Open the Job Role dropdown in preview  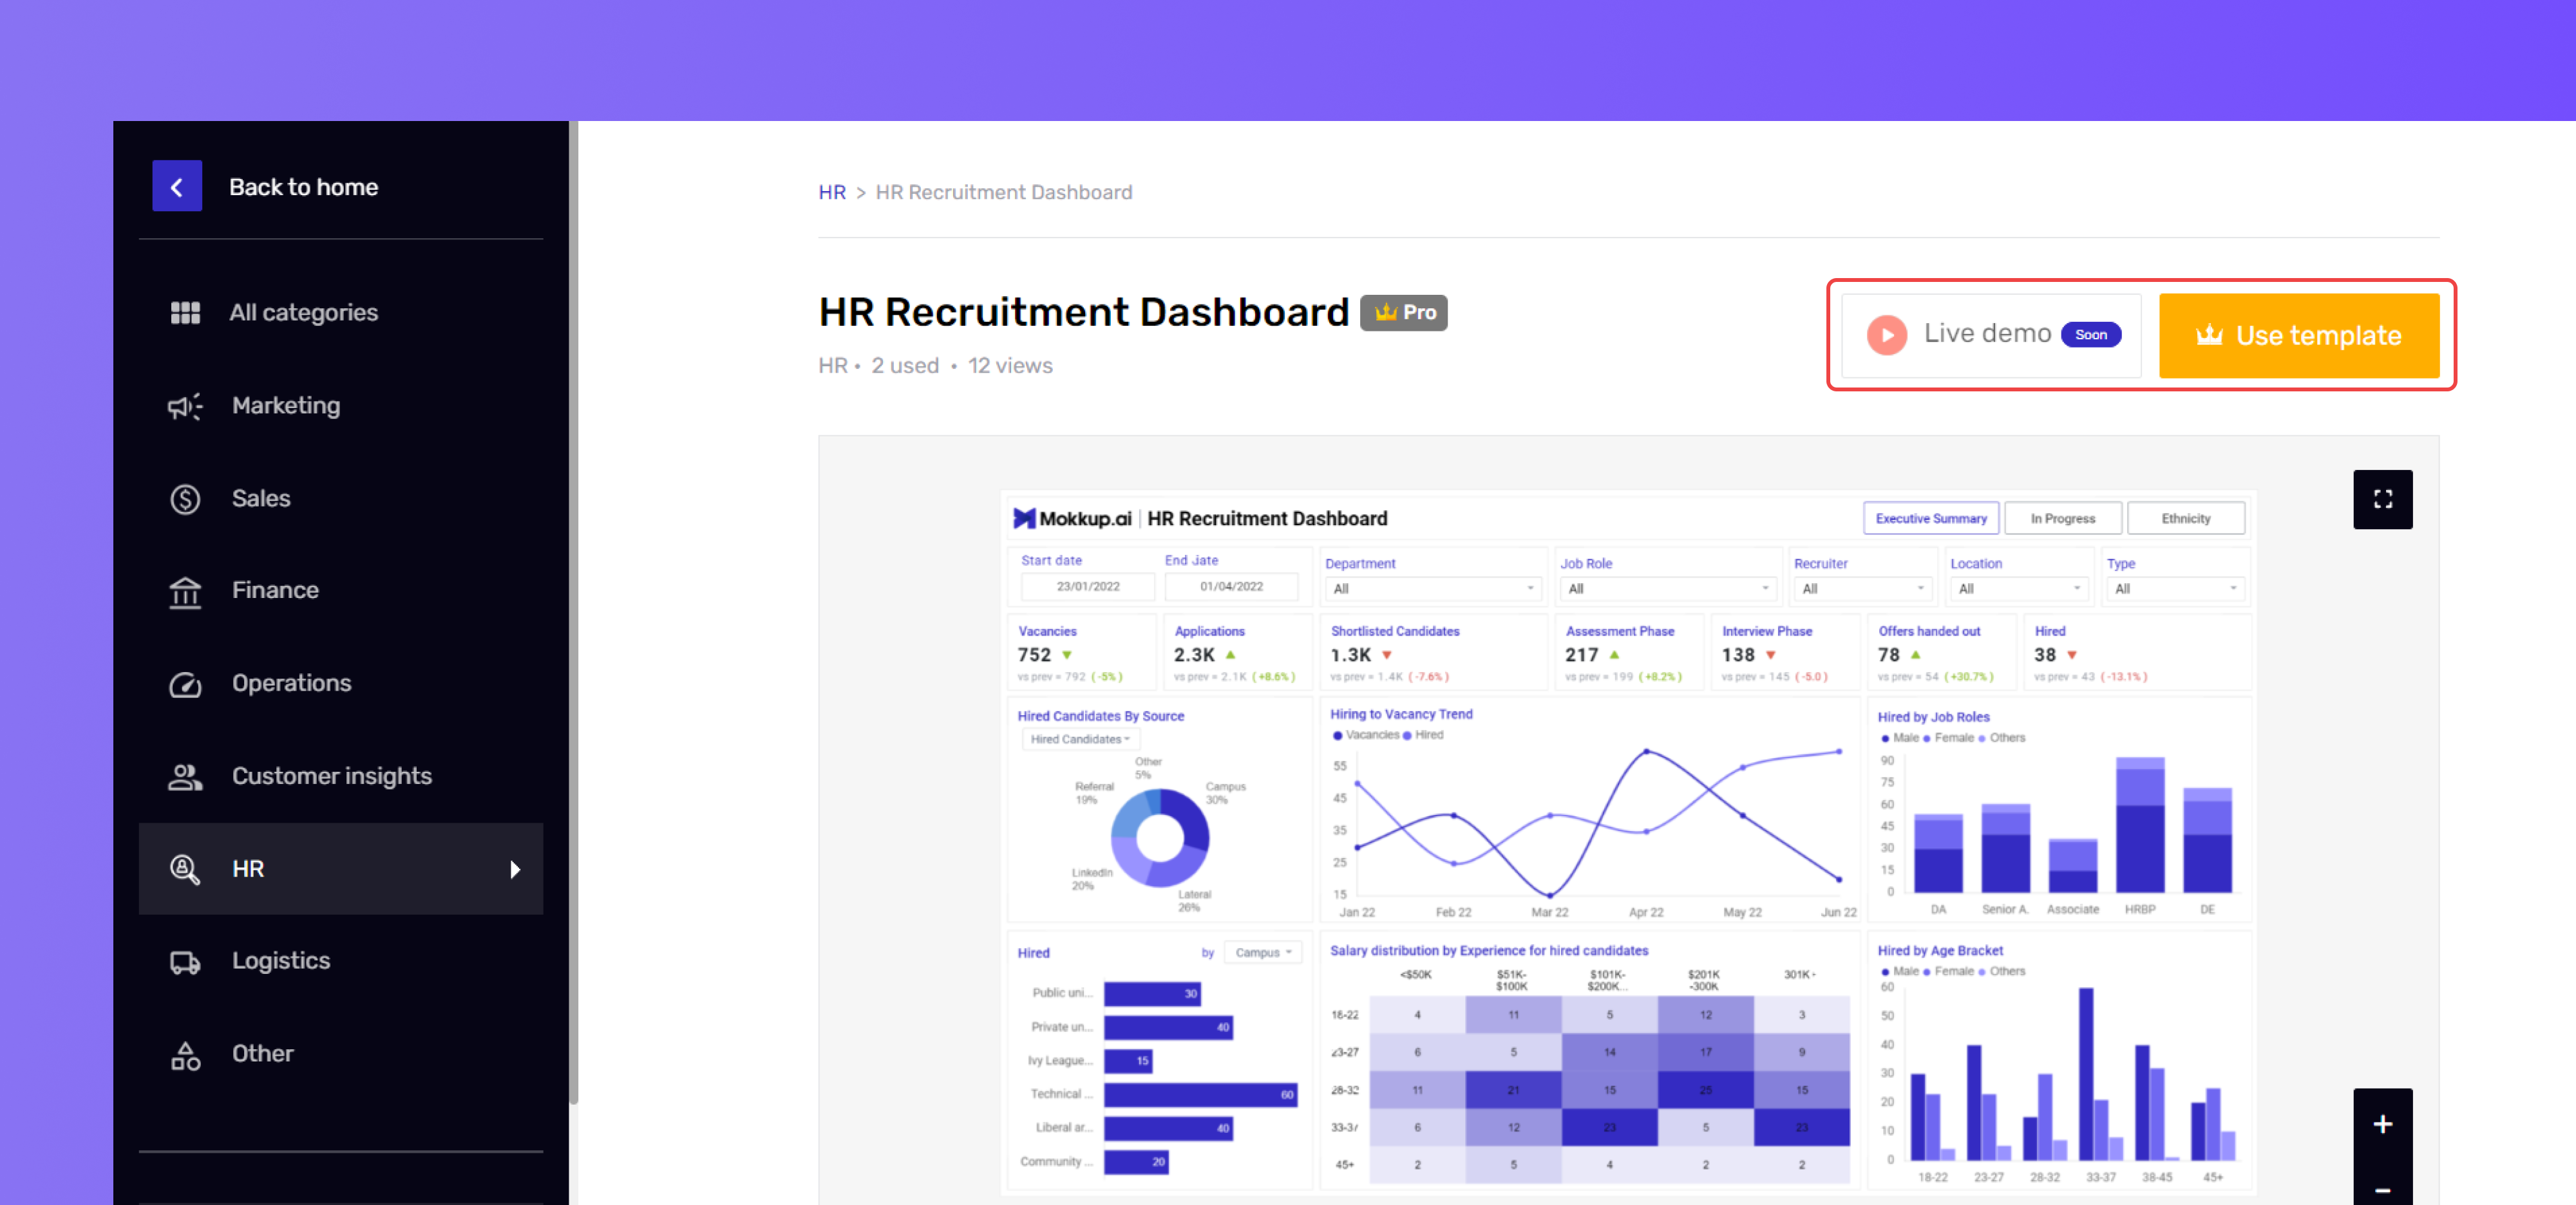pos(1667,588)
